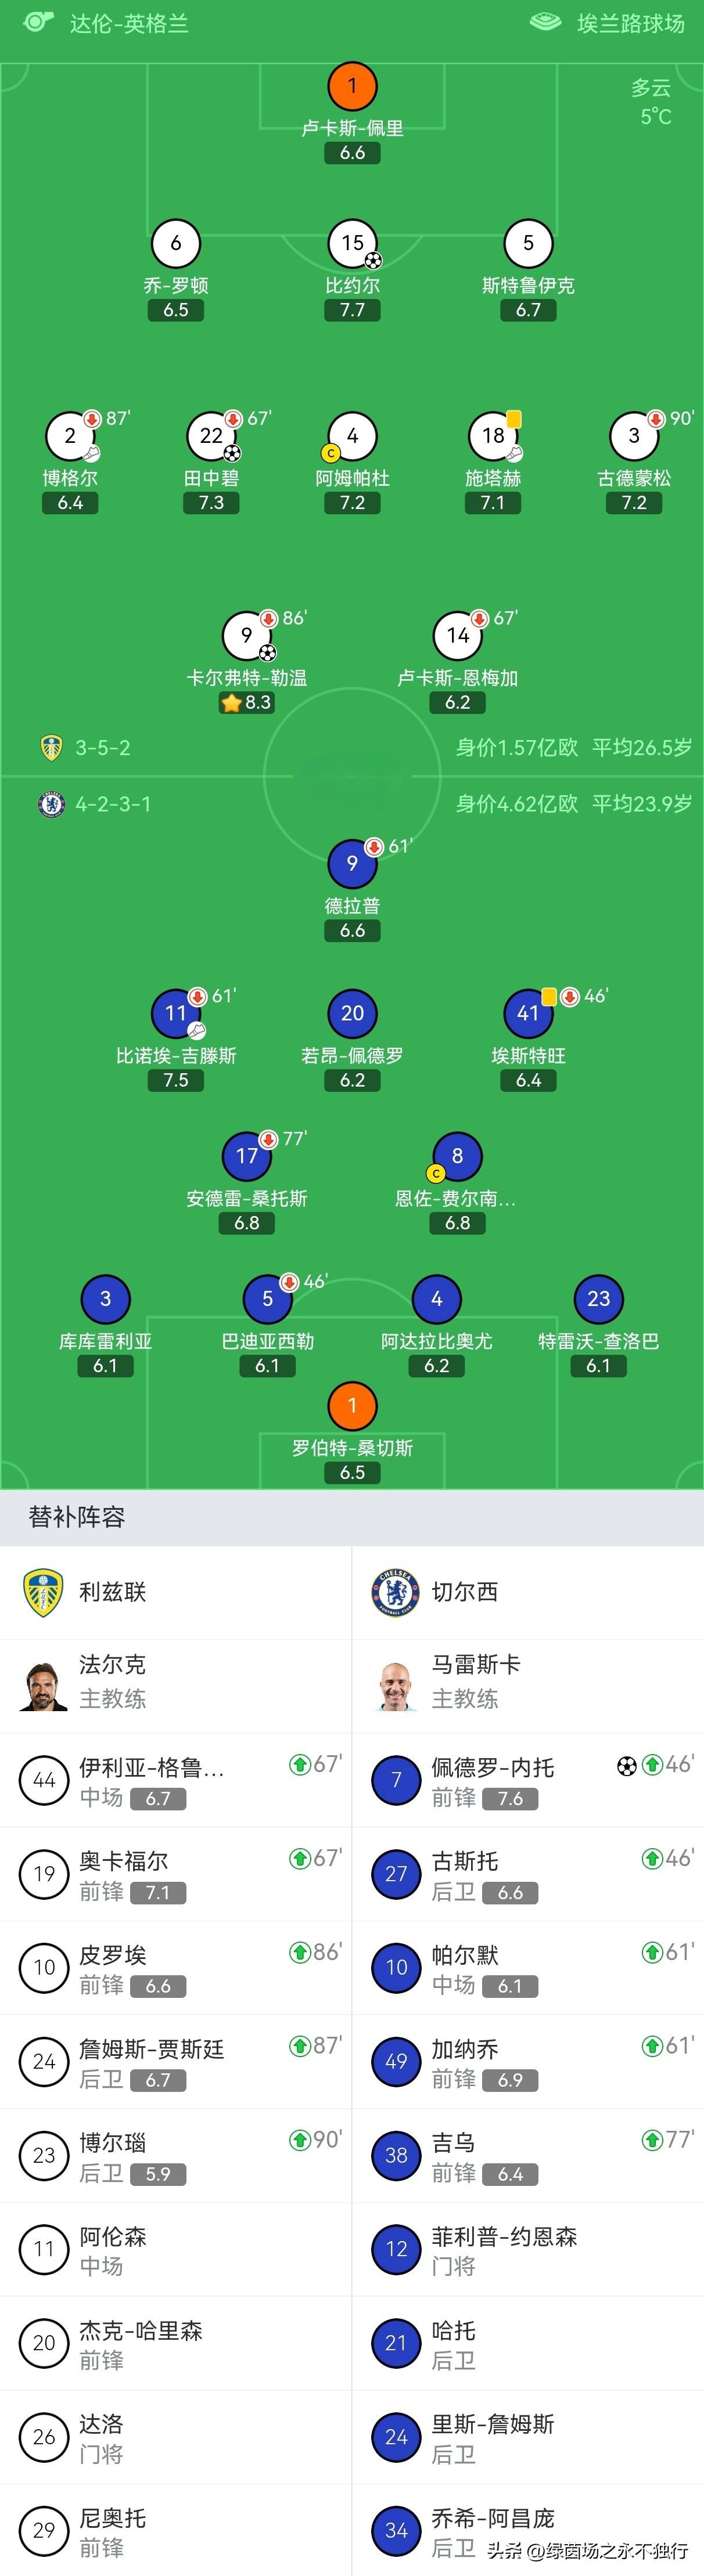Click the yellow card icon on 施塔赫
This screenshot has width=704, height=2576.
click(x=513, y=420)
